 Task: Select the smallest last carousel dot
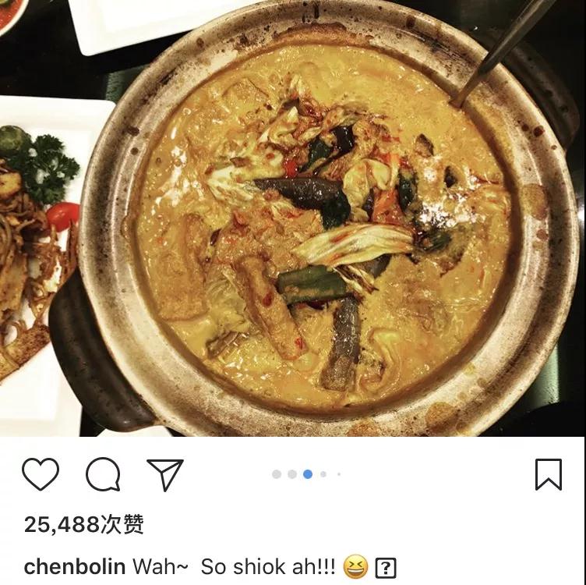pos(339,474)
